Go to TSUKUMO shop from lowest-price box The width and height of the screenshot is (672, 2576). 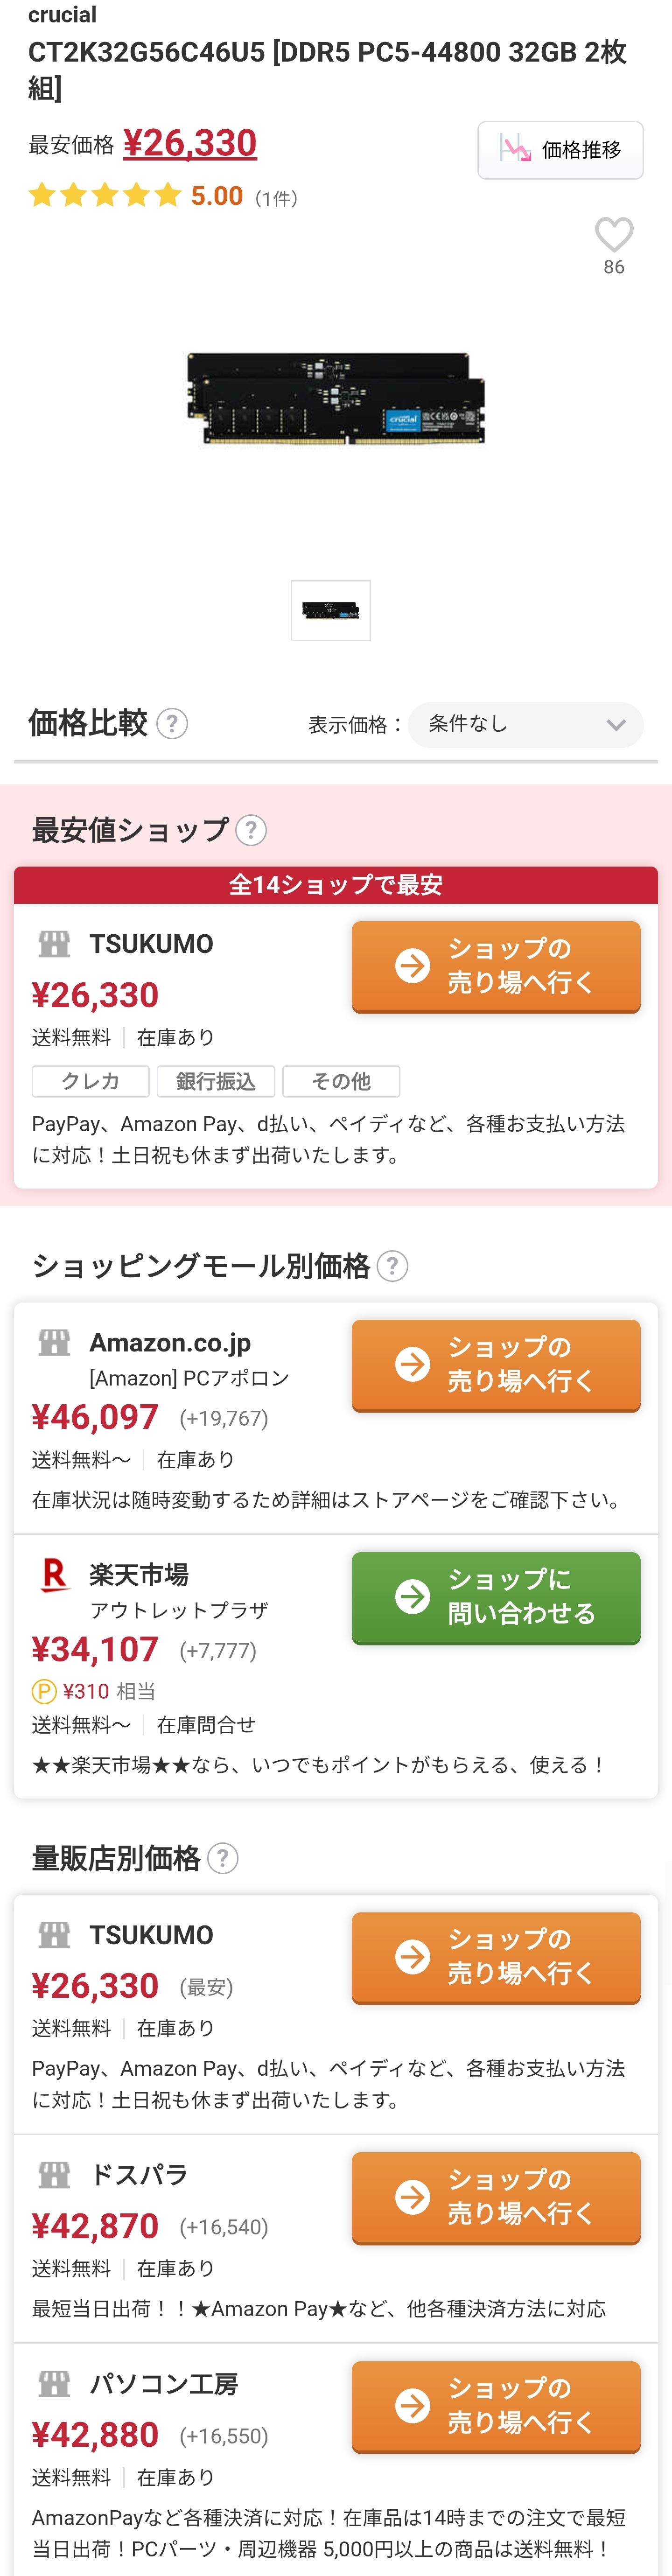pyautogui.click(x=495, y=966)
